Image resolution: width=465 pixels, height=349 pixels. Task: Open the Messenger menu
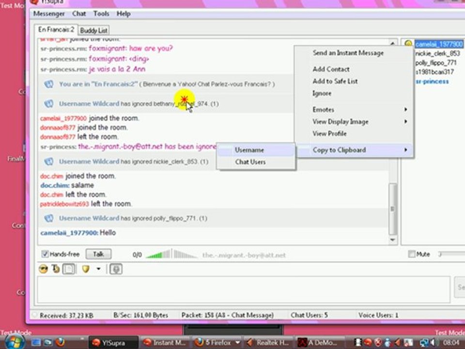(x=49, y=14)
